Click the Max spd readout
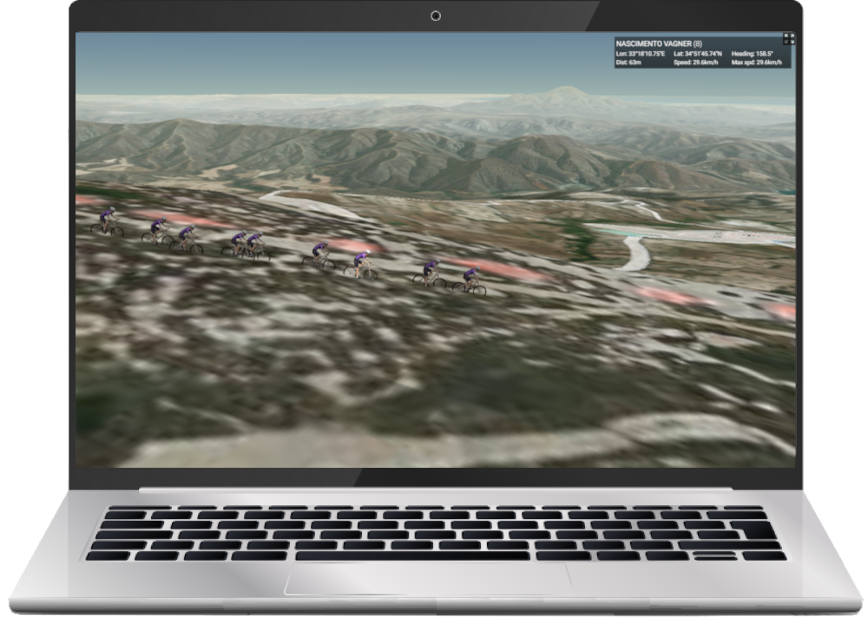 pos(758,63)
